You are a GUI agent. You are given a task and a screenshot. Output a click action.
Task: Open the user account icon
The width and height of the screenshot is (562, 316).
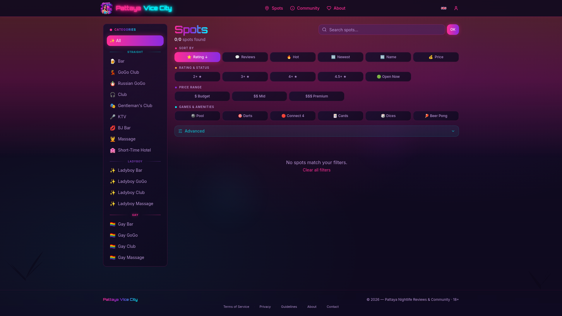point(456,8)
